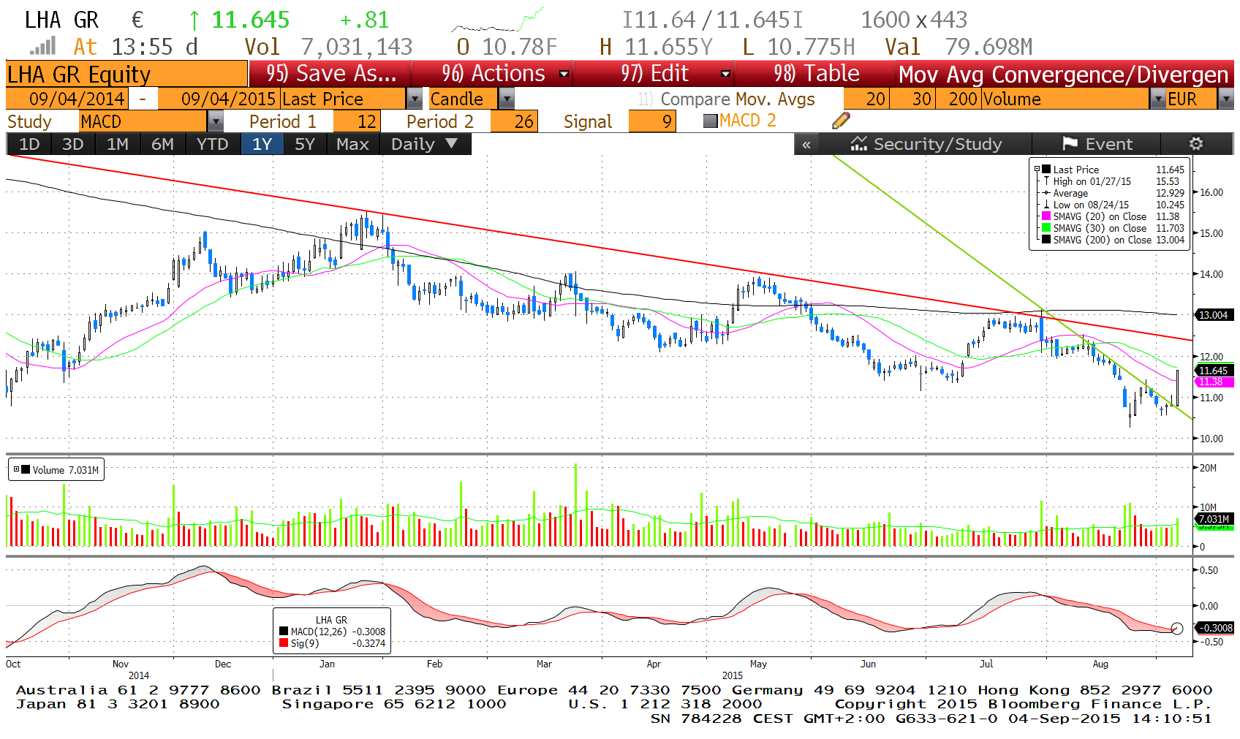Viewport: 1240px width, 739px height.
Task: Click the red Sig(9) legend swatch
Action: point(284,643)
